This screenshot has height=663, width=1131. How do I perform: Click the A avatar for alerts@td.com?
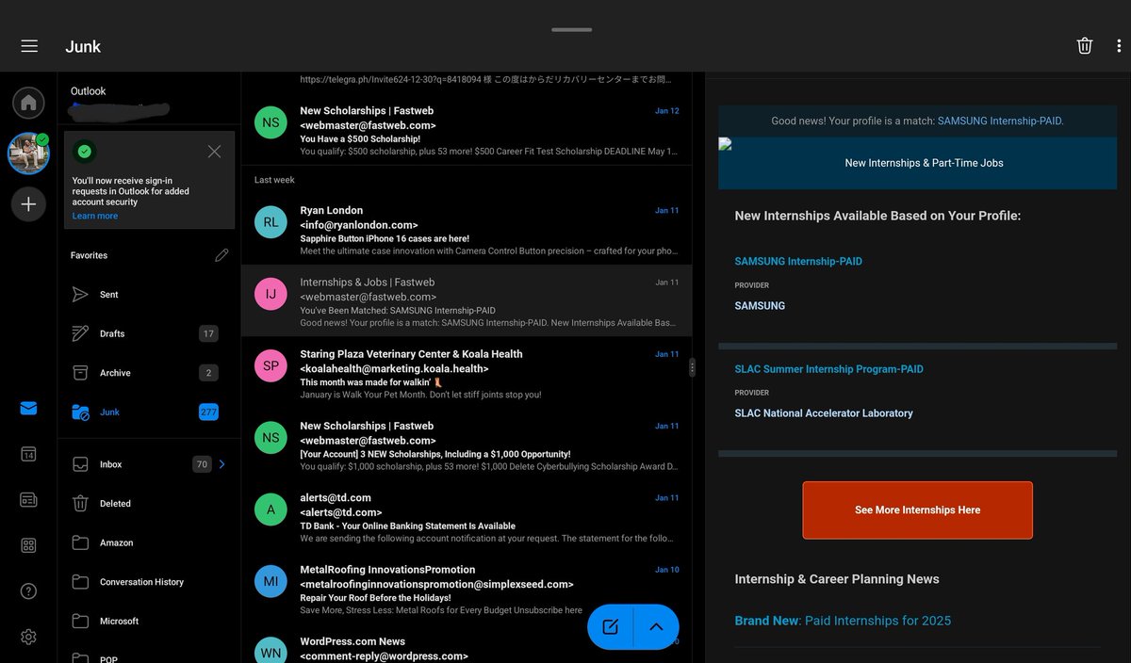[x=270, y=509]
